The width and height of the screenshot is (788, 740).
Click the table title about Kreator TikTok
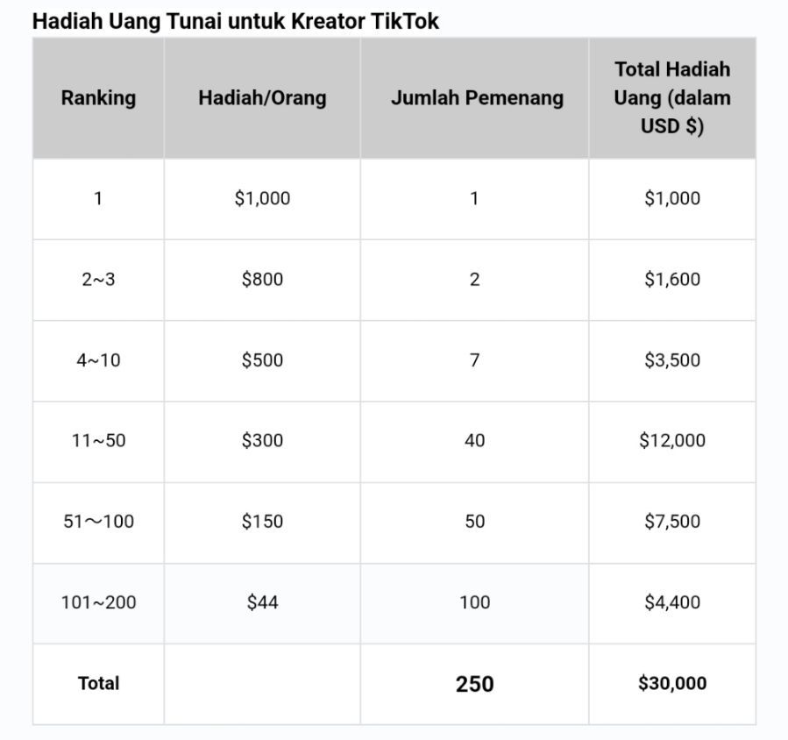[235, 21]
